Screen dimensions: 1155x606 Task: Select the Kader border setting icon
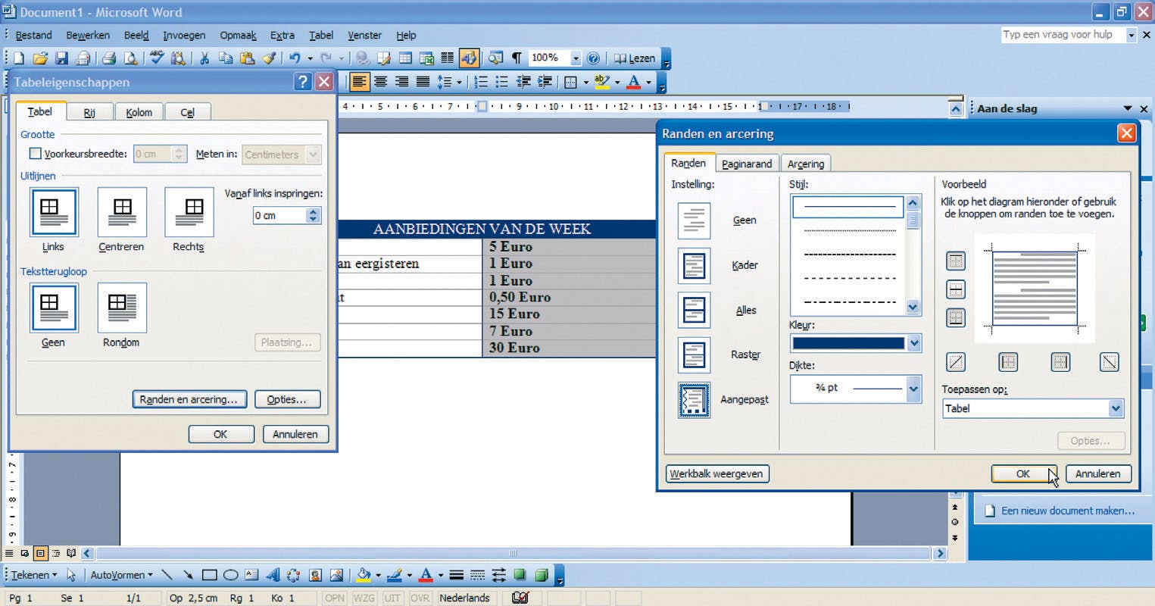coord(694,266)
